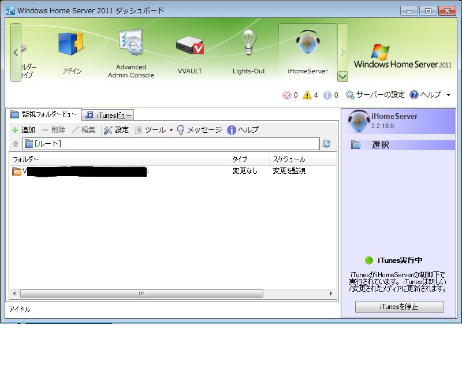
Task: Open Advanced Admin Console
Action: point(131,54)
